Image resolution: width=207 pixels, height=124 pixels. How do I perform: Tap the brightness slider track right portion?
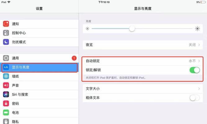pos(164,29)
